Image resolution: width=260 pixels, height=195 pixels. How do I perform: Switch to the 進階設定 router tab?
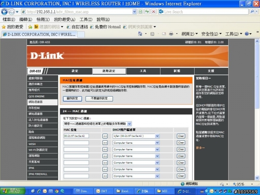109,71
